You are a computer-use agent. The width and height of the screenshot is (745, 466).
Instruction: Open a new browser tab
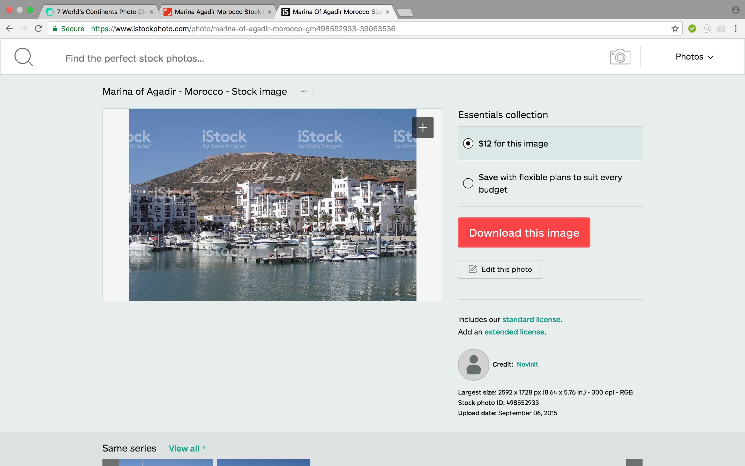pyautogui.click(x=405, y=12)
